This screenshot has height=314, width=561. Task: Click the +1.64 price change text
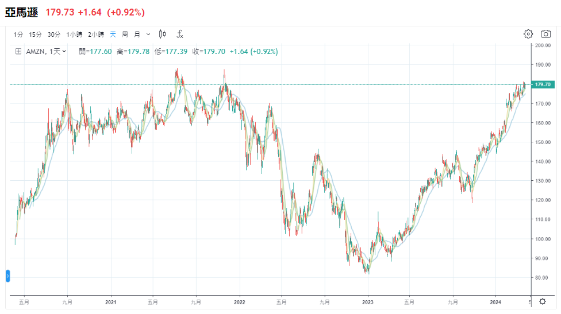pos(90,12)
